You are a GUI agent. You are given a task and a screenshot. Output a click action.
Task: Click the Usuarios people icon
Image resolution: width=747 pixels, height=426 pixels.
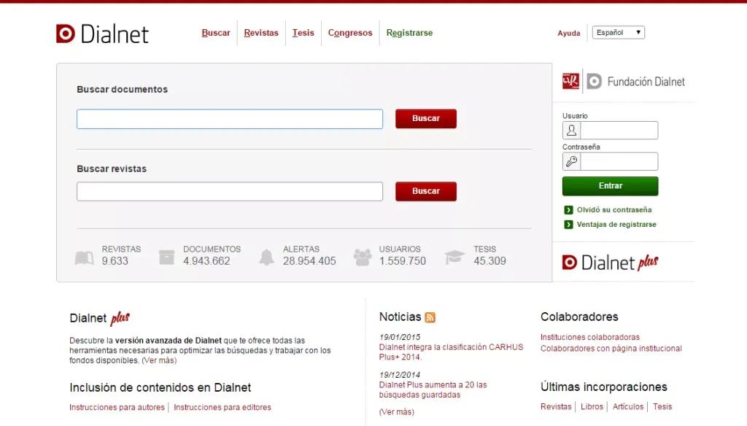pos(362,257)
